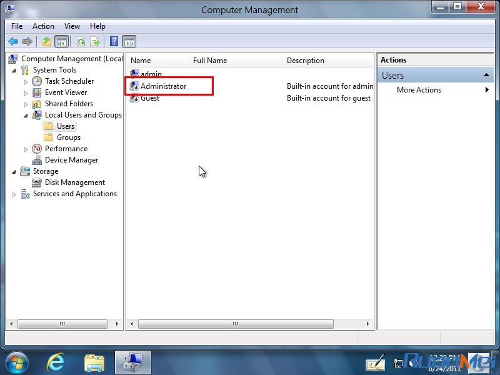Click the Event Viewer icon

pos(37,92)
